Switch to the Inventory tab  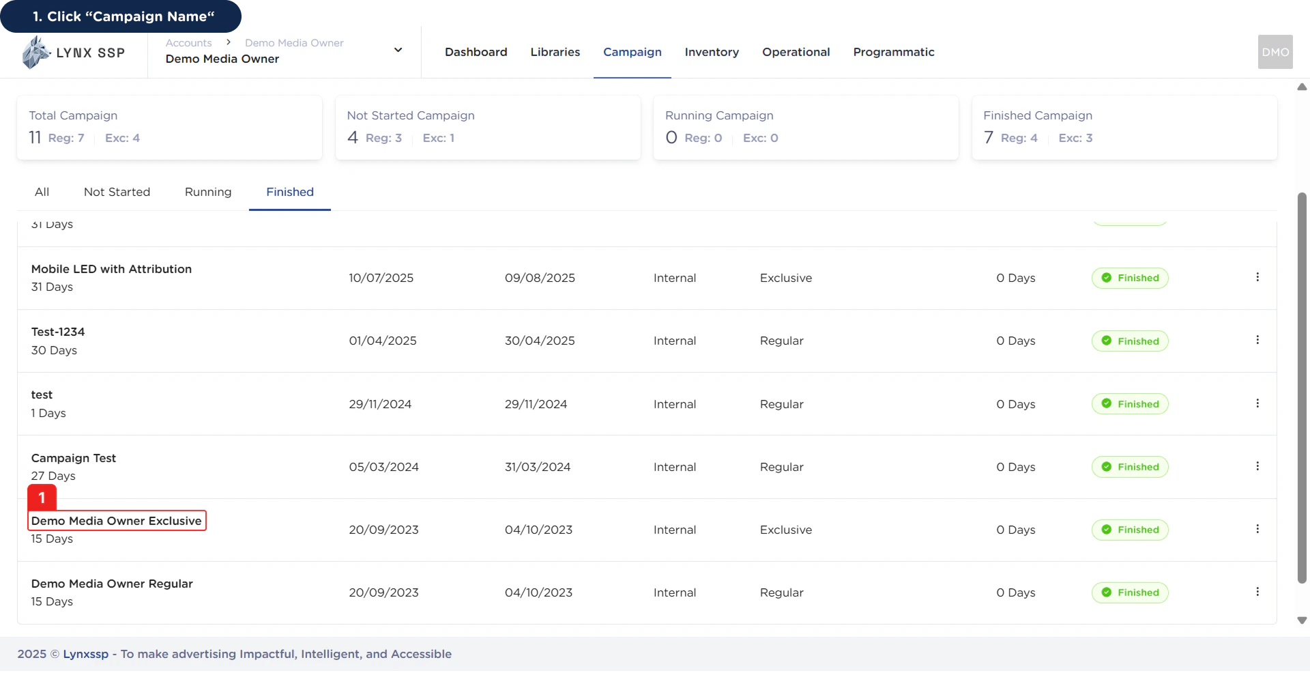(x=712, y=52)
